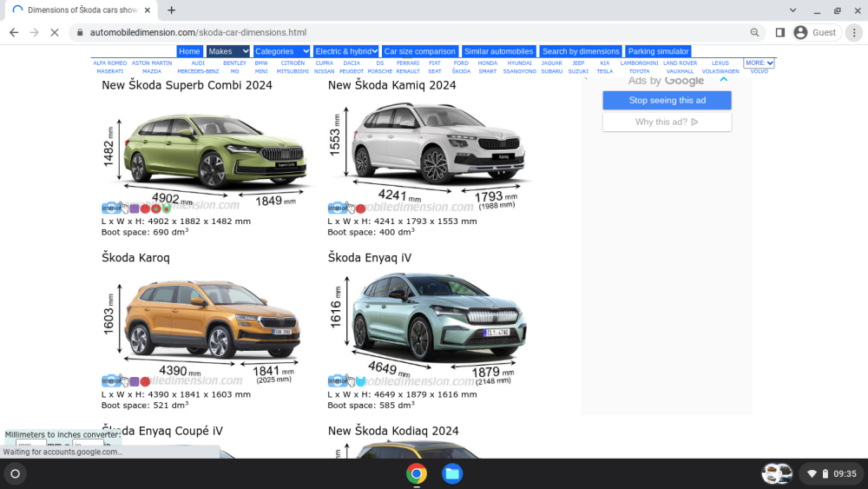Viewport: 868px width, 489px height.
Task: Open Guest profile button
Action: pyautogui.click(x=817, y=33)
